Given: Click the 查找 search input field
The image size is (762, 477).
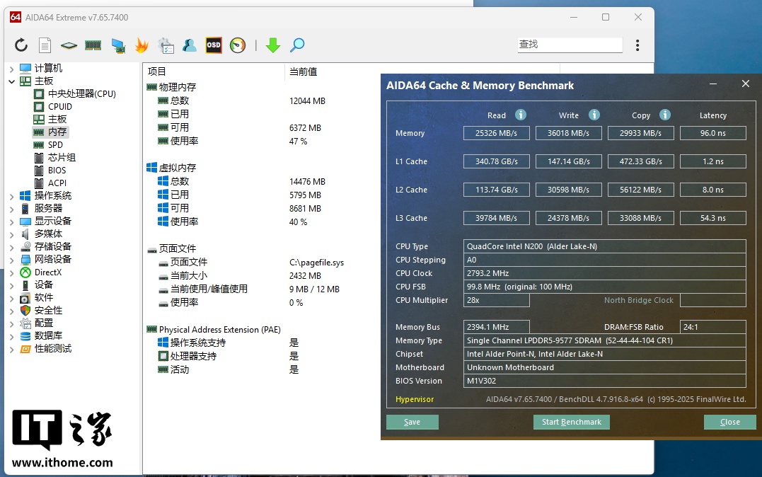Looking at the screenshot, I should point(569,44).
